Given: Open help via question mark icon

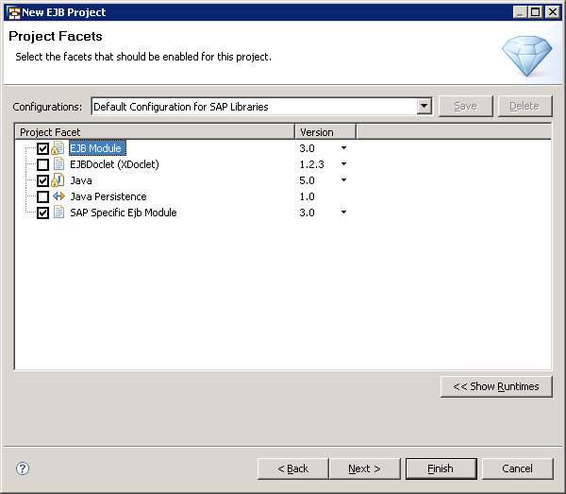Looking at the screenshot, I should click(x=23, y=468).
